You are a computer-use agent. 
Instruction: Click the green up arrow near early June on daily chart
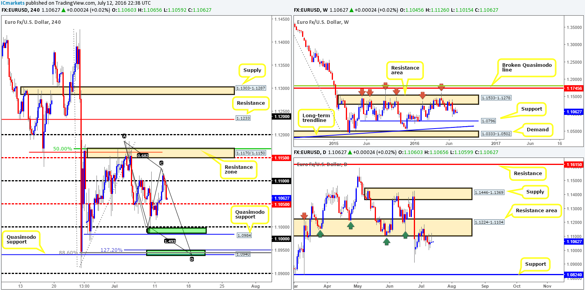point(387,242)
